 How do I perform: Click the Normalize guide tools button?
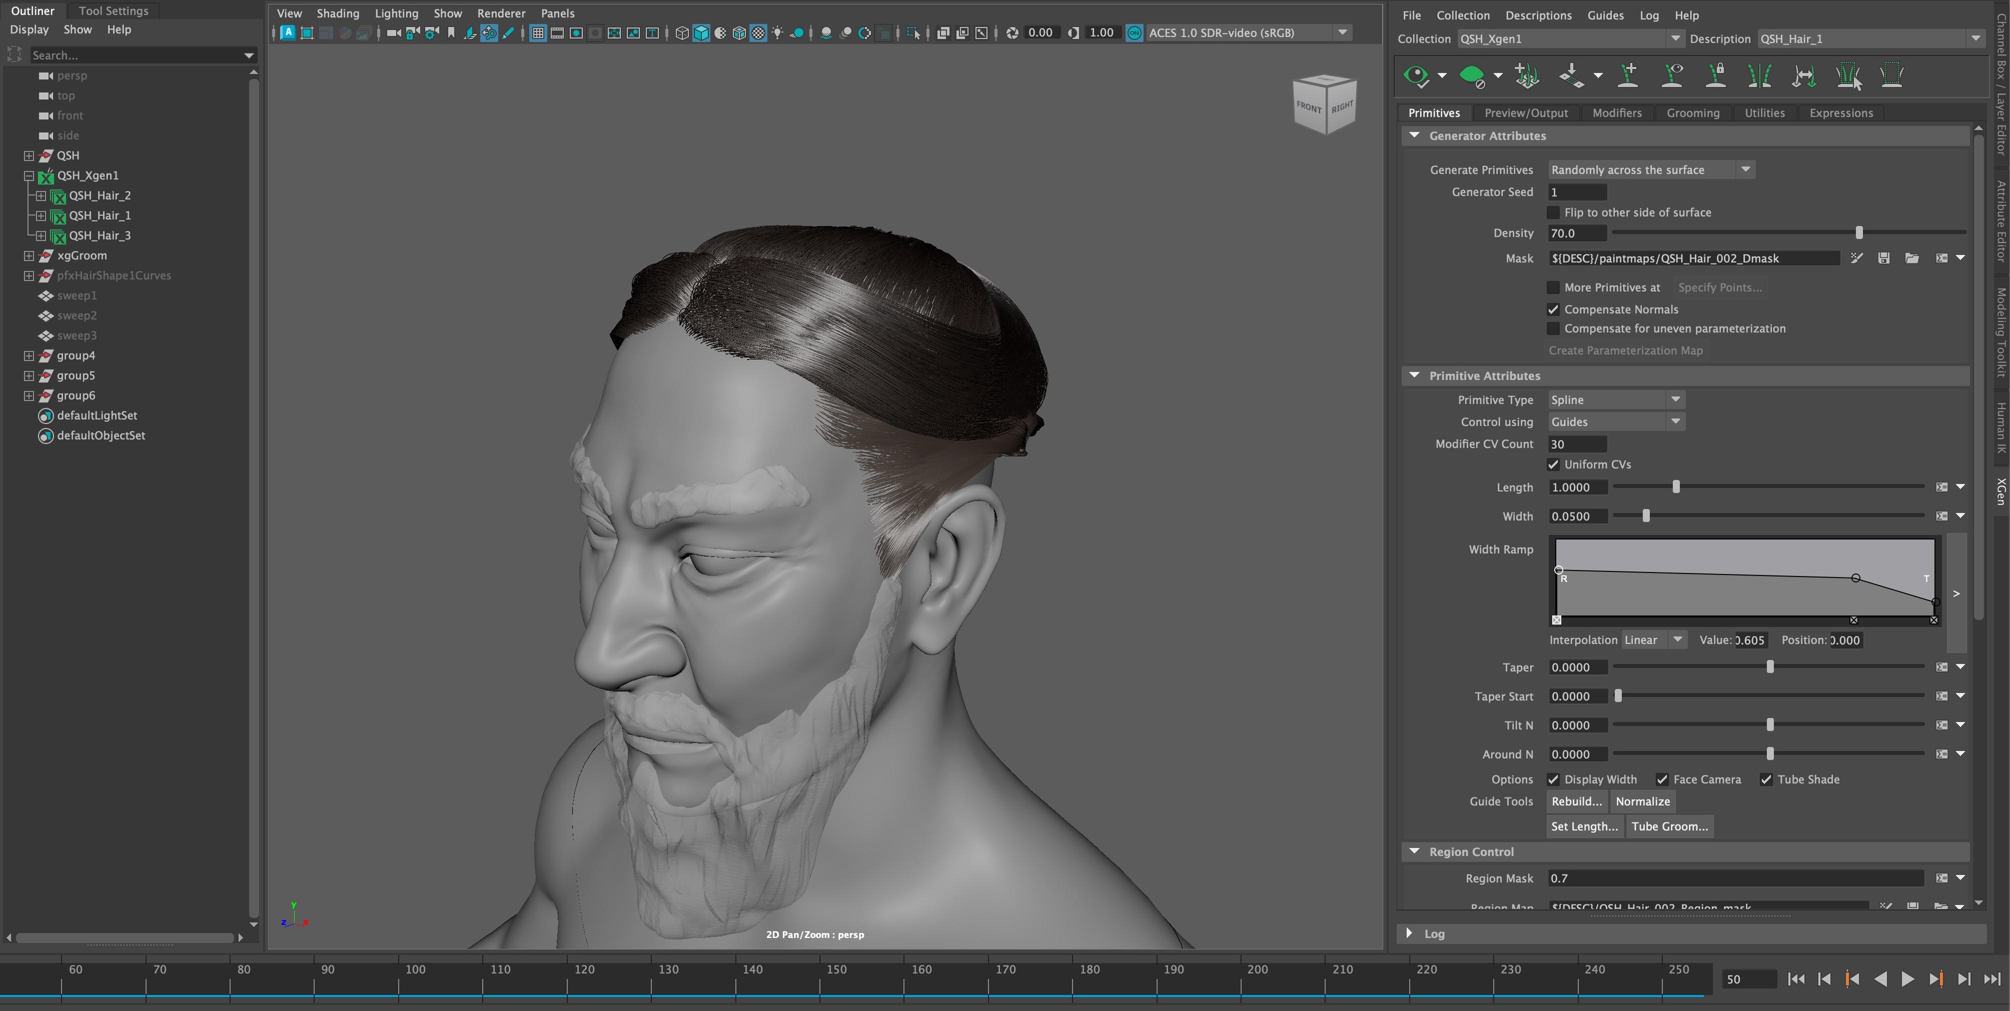pyautogui.click(x=1642, y=801)
